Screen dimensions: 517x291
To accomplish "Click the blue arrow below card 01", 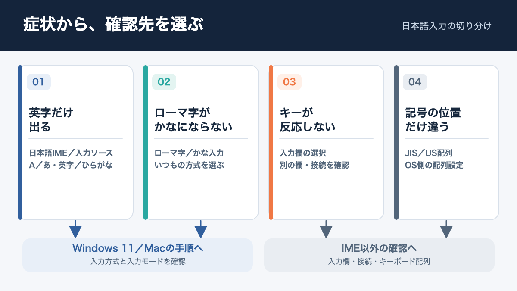I will [75, 229].
